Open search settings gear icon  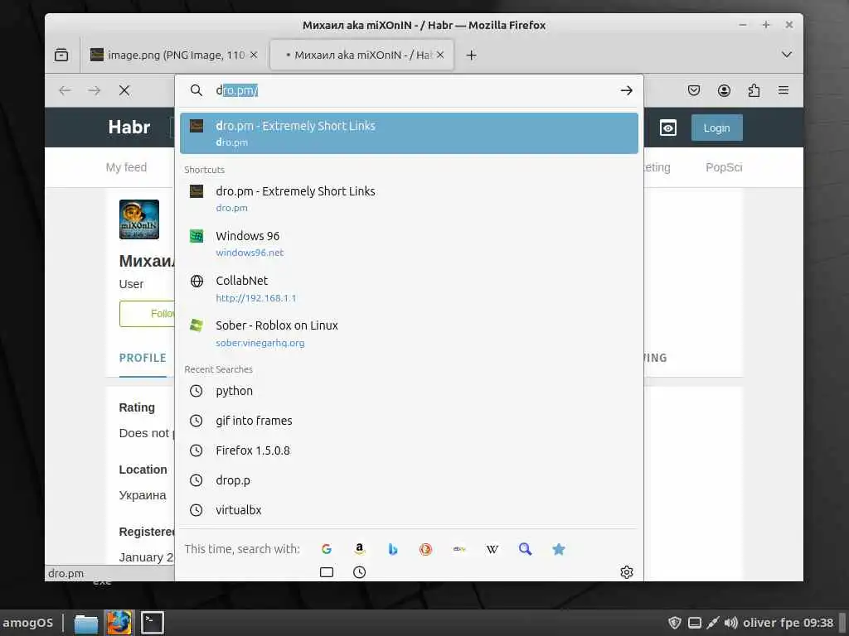click(627, 572)
